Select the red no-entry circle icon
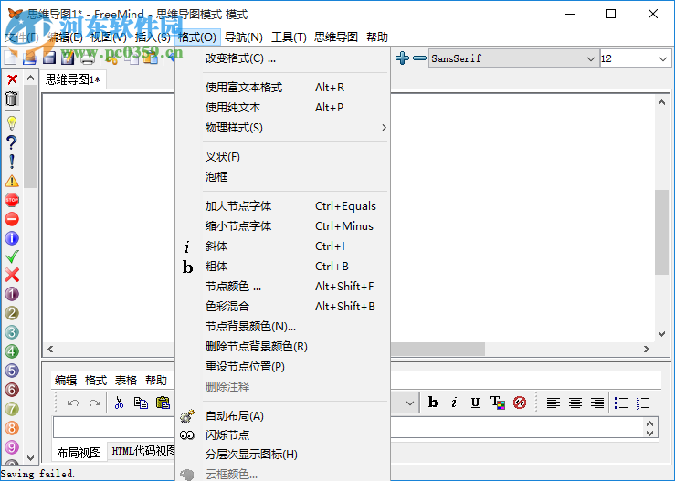 12,219
